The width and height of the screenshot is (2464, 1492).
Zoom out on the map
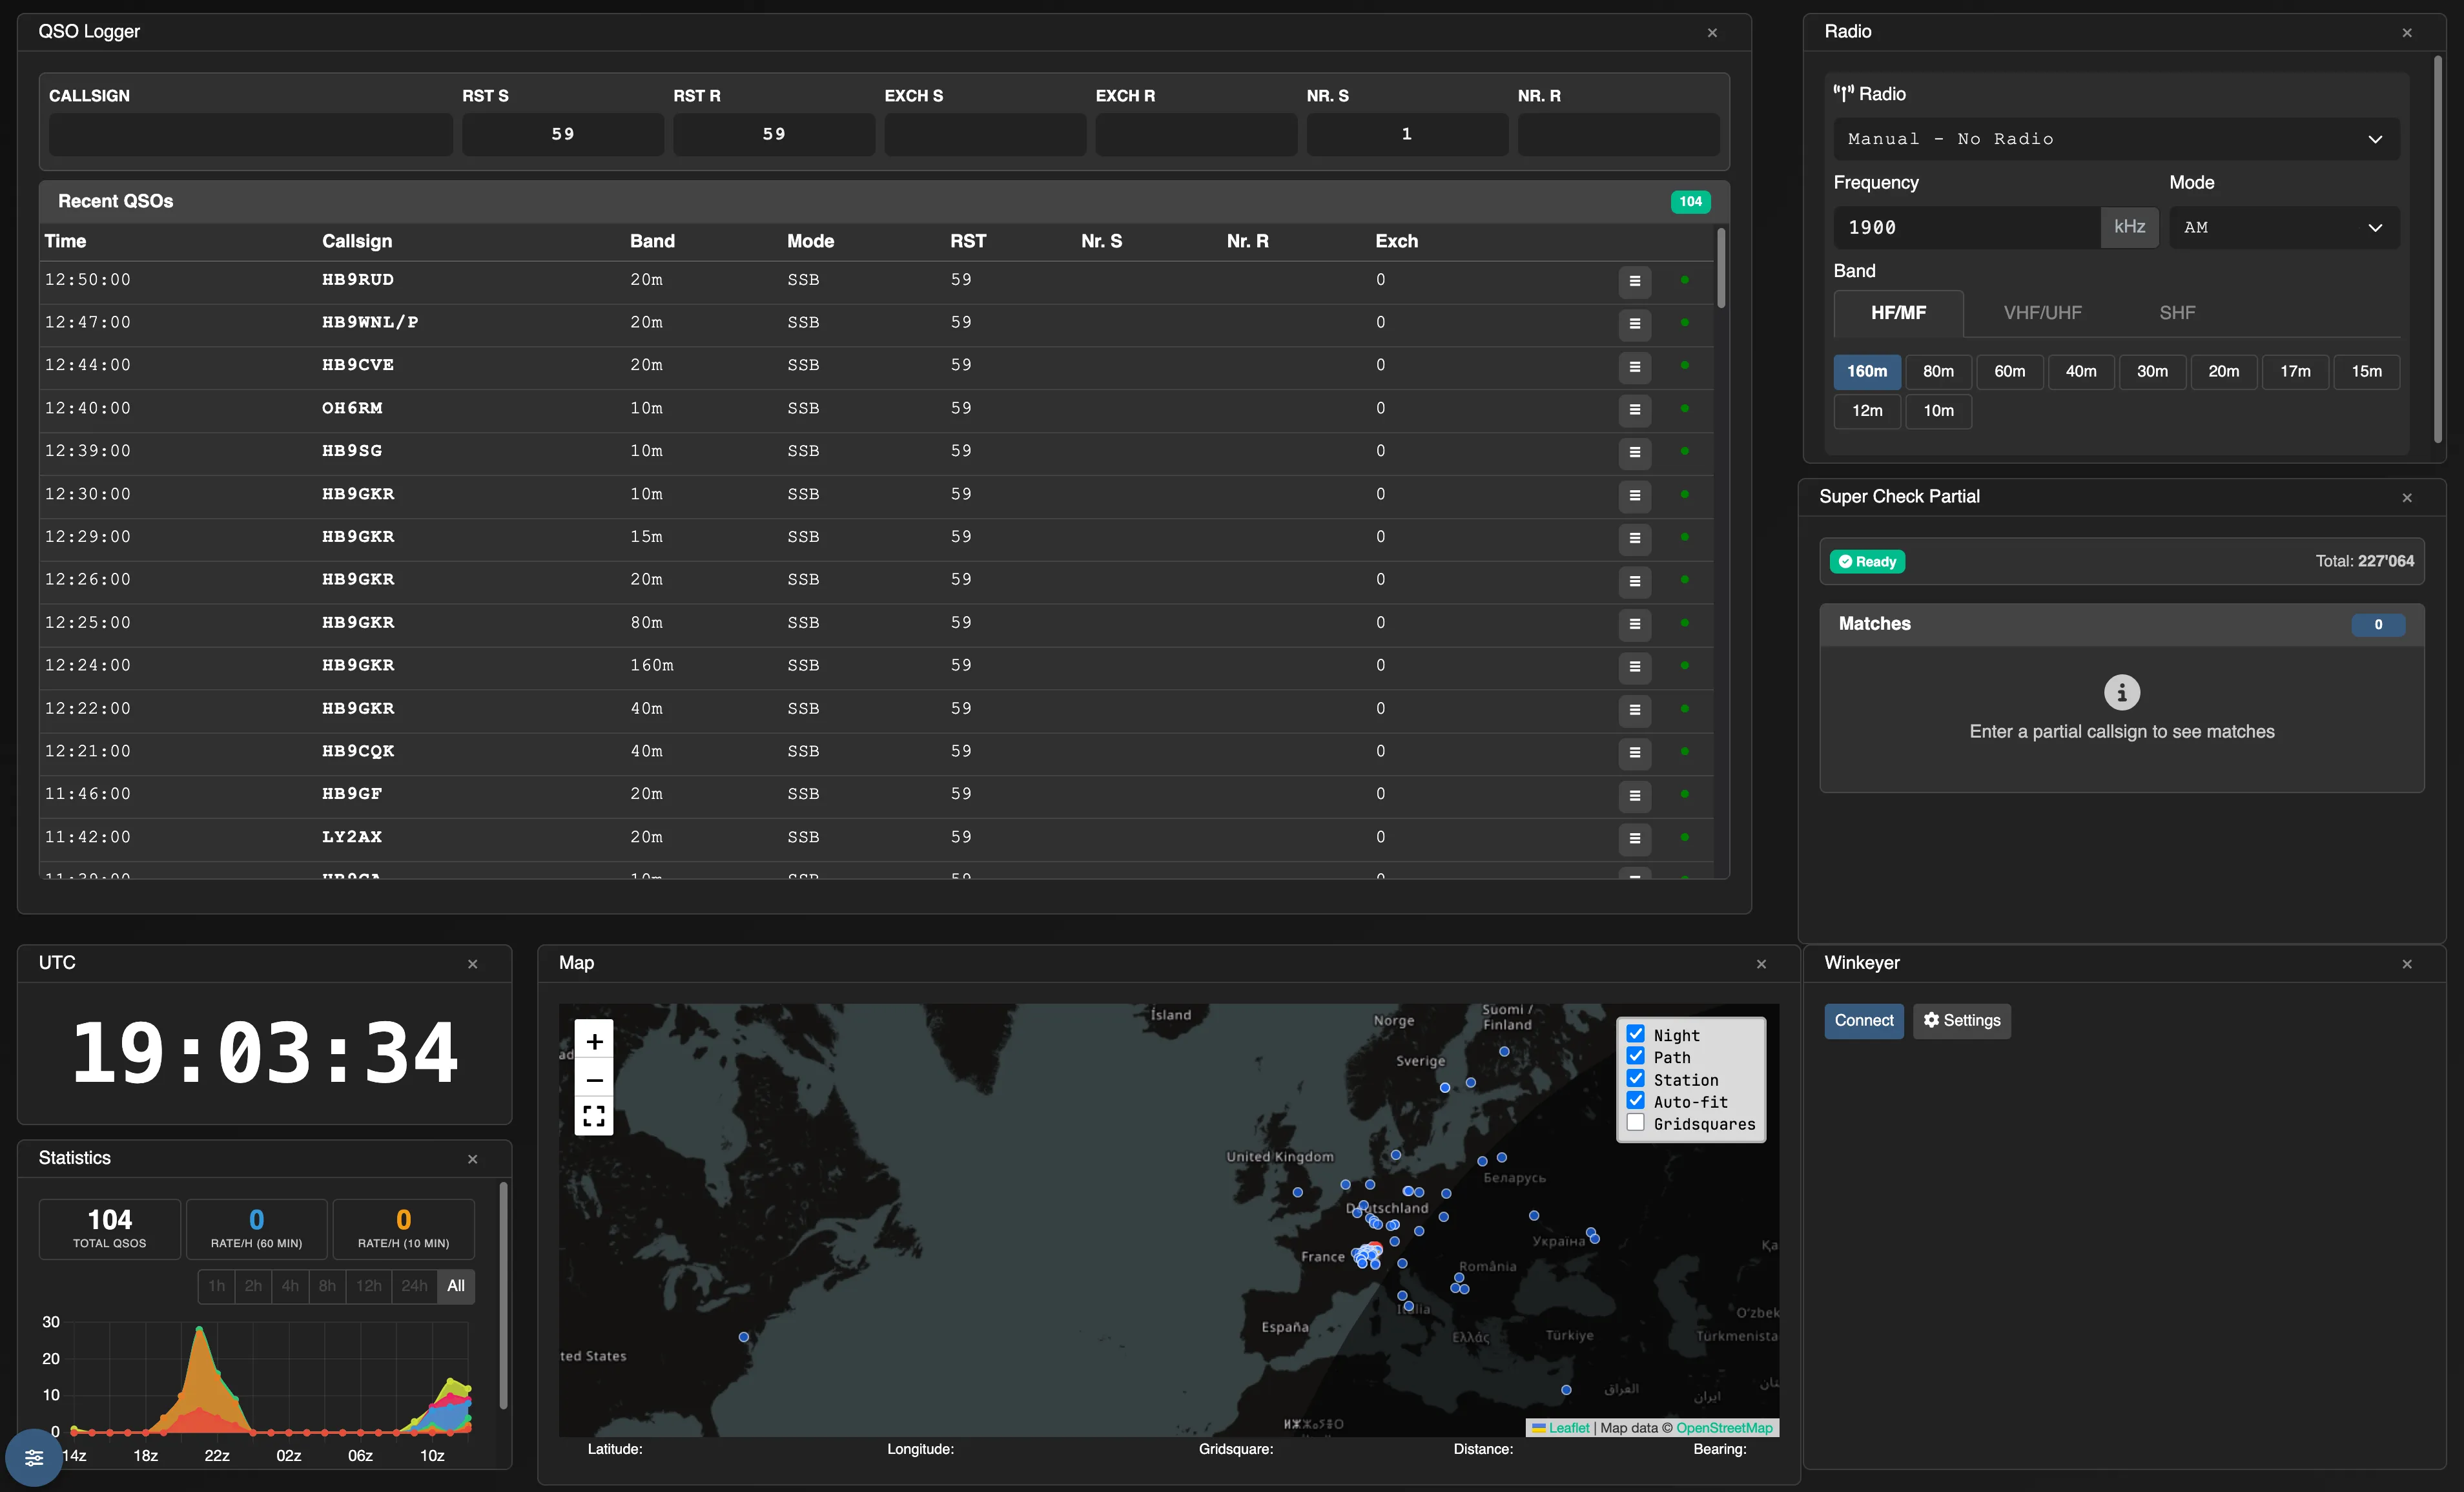[x=594, y=1080]
